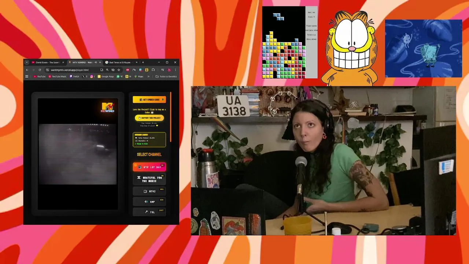Image resolution: width=469 pixels, height=264 pixels.
Task: Select the MTV 1st Day channel
Action: pyautogui.click(x=149, y=167)
